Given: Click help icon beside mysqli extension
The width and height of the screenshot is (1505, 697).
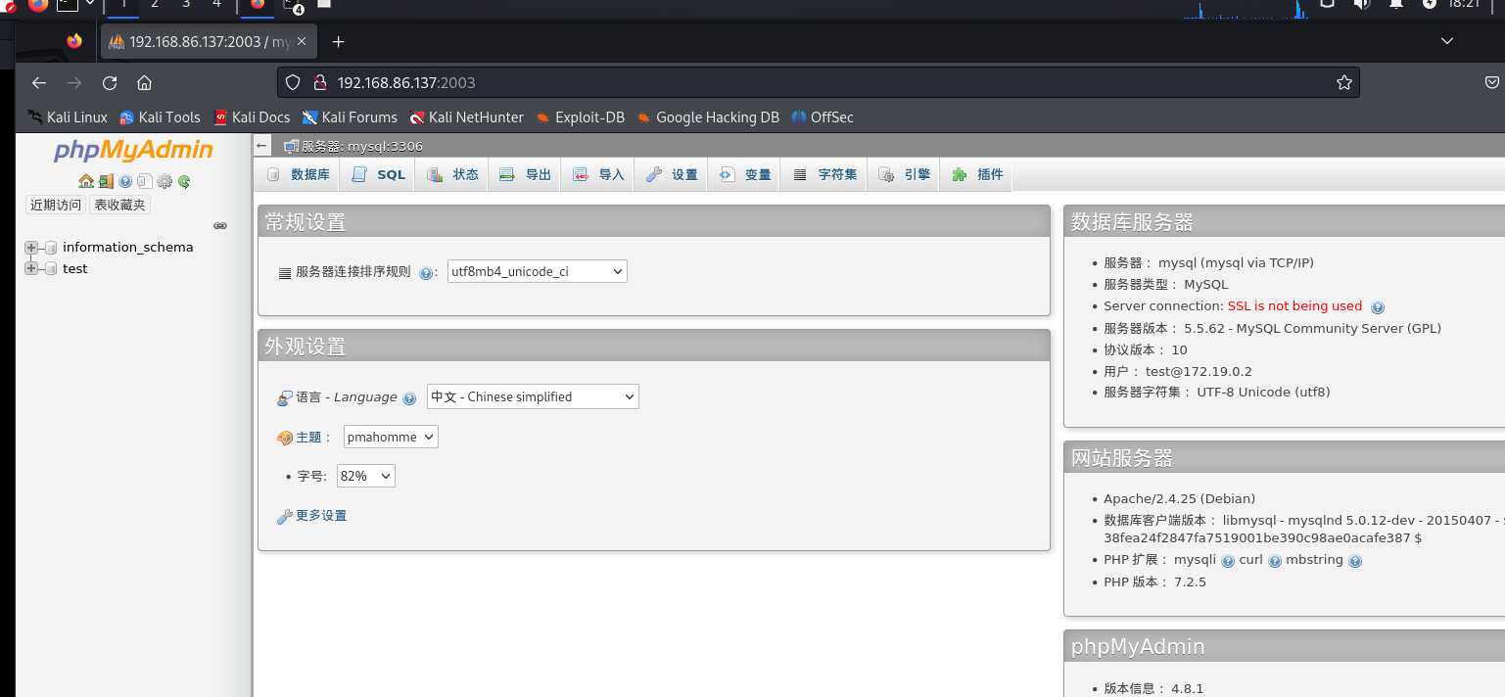Looking at the screenshot, I should (1228, 561).
